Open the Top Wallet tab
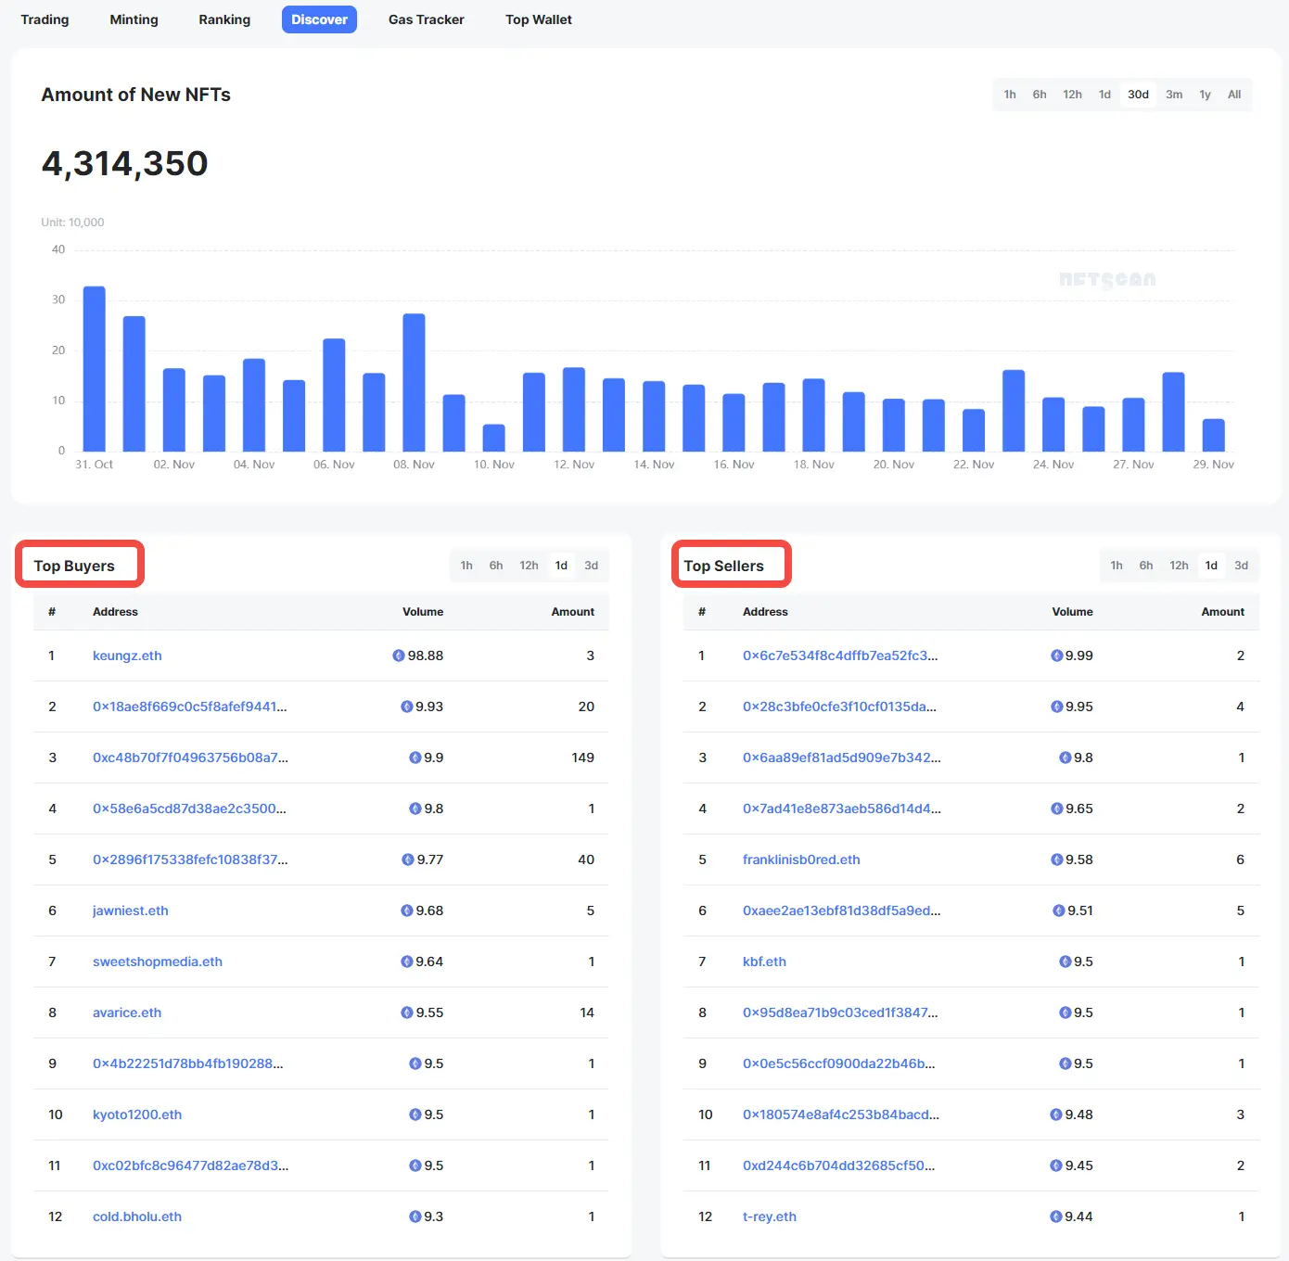1289x1261 pixels. pos(538,19)
